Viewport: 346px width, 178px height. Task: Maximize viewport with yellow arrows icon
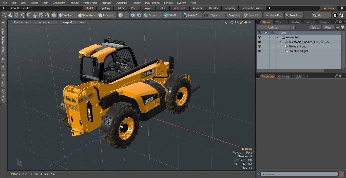click(242, 22)
